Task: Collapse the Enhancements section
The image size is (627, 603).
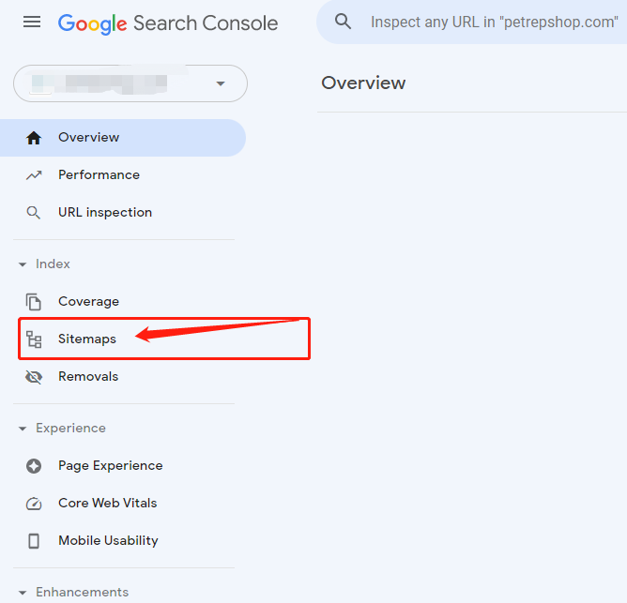Action: [23, 593]
